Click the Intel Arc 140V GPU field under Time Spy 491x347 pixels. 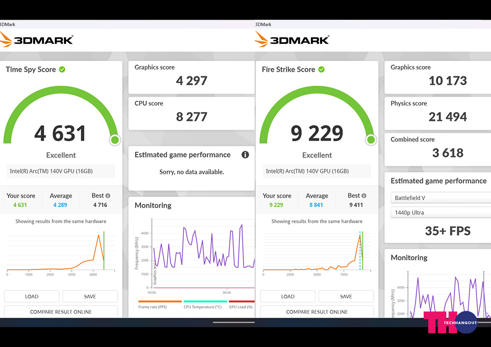(x=61, y=171)
